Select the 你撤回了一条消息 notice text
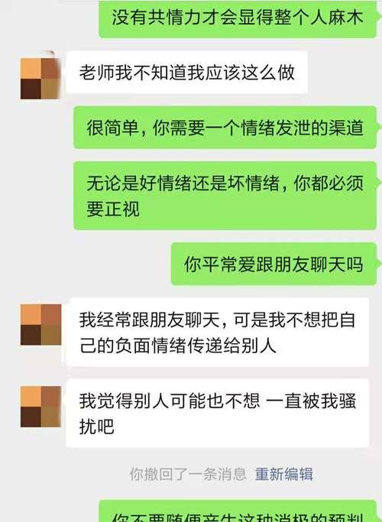Image resolution: width=382 pixels, height=522 pixels. pos(188,474)
